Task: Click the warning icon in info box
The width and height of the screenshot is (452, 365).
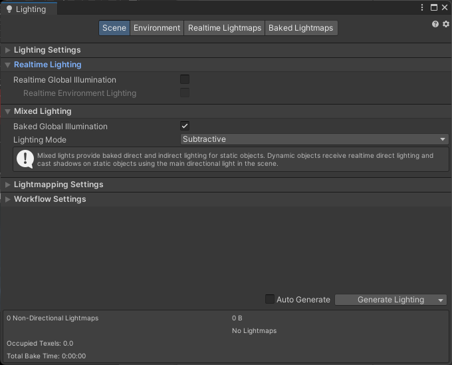Action: point(25,159)
